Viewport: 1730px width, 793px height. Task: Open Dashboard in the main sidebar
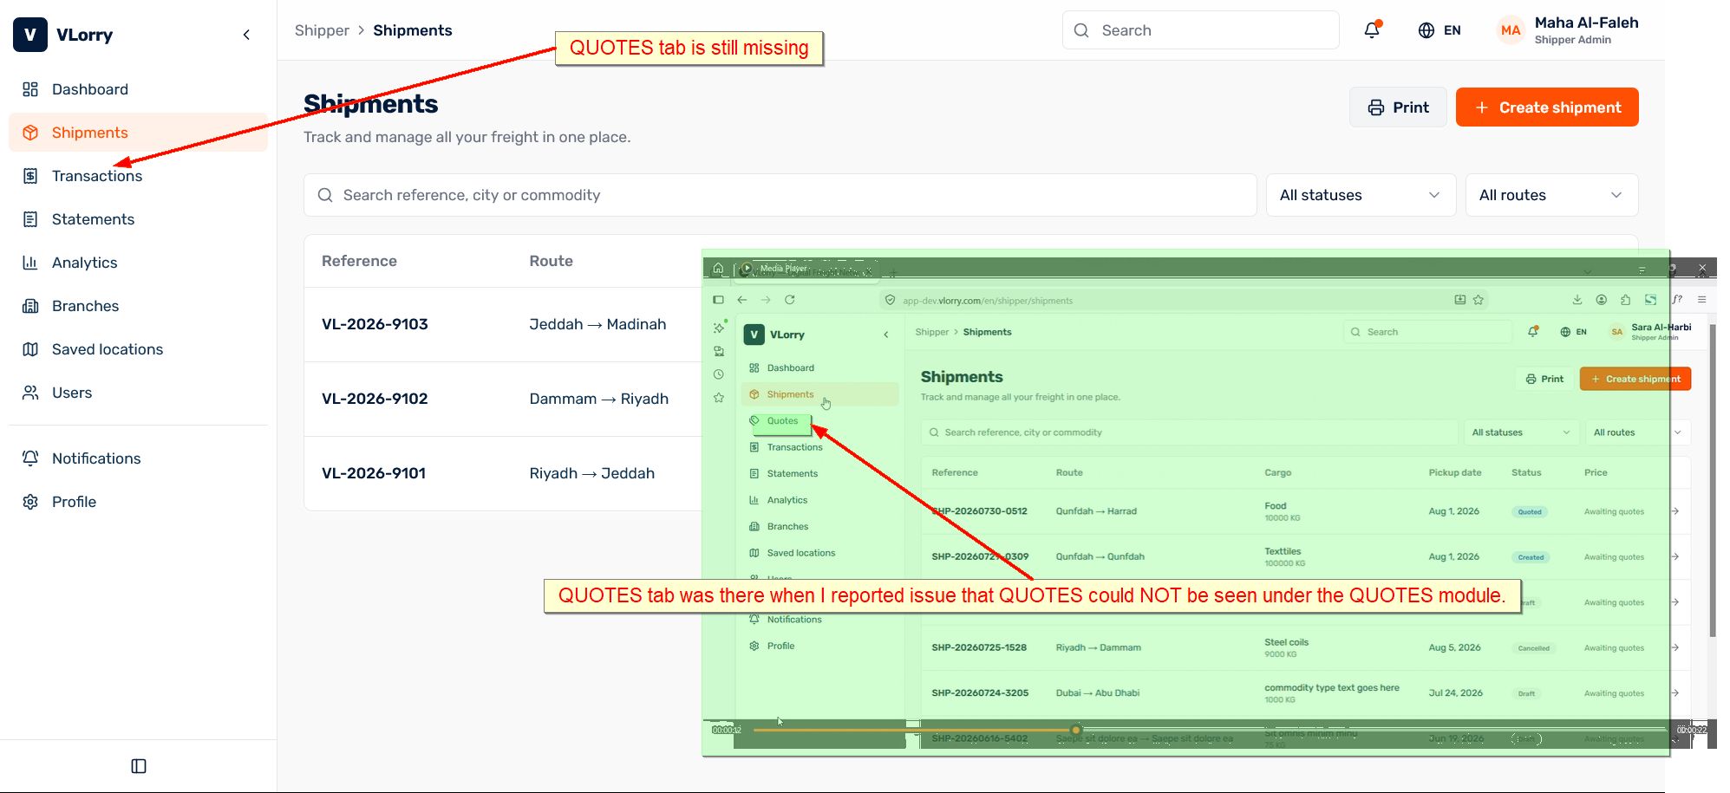138,89
